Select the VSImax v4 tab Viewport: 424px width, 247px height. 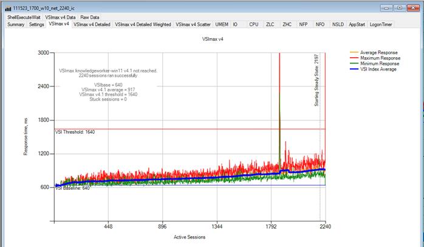pos(59,24)
